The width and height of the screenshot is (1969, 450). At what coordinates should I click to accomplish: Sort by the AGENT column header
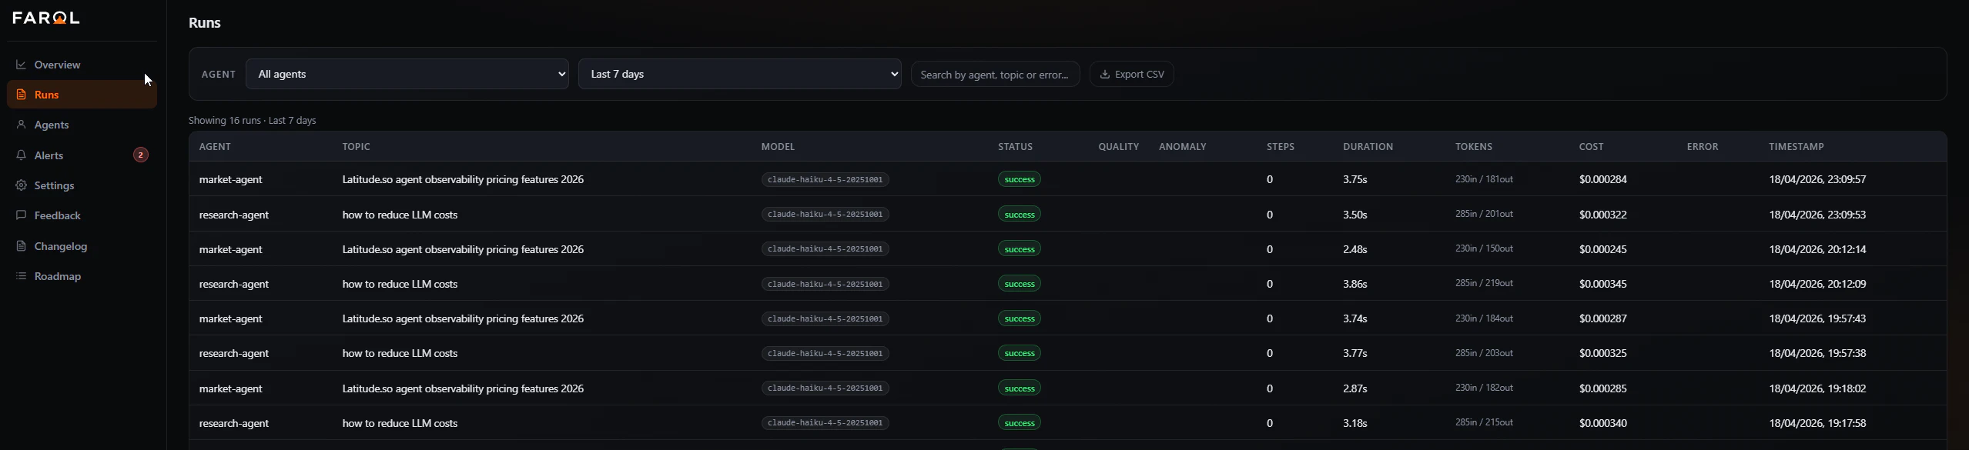pyautogui.click(x=215, y=147)
